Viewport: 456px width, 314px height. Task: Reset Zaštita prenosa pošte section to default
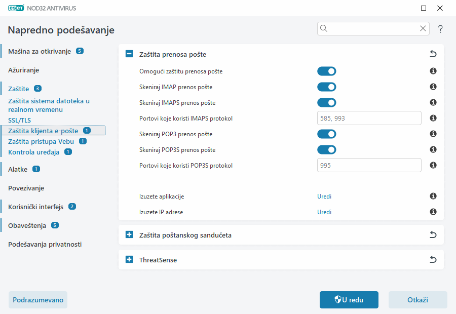pos(433,54)
